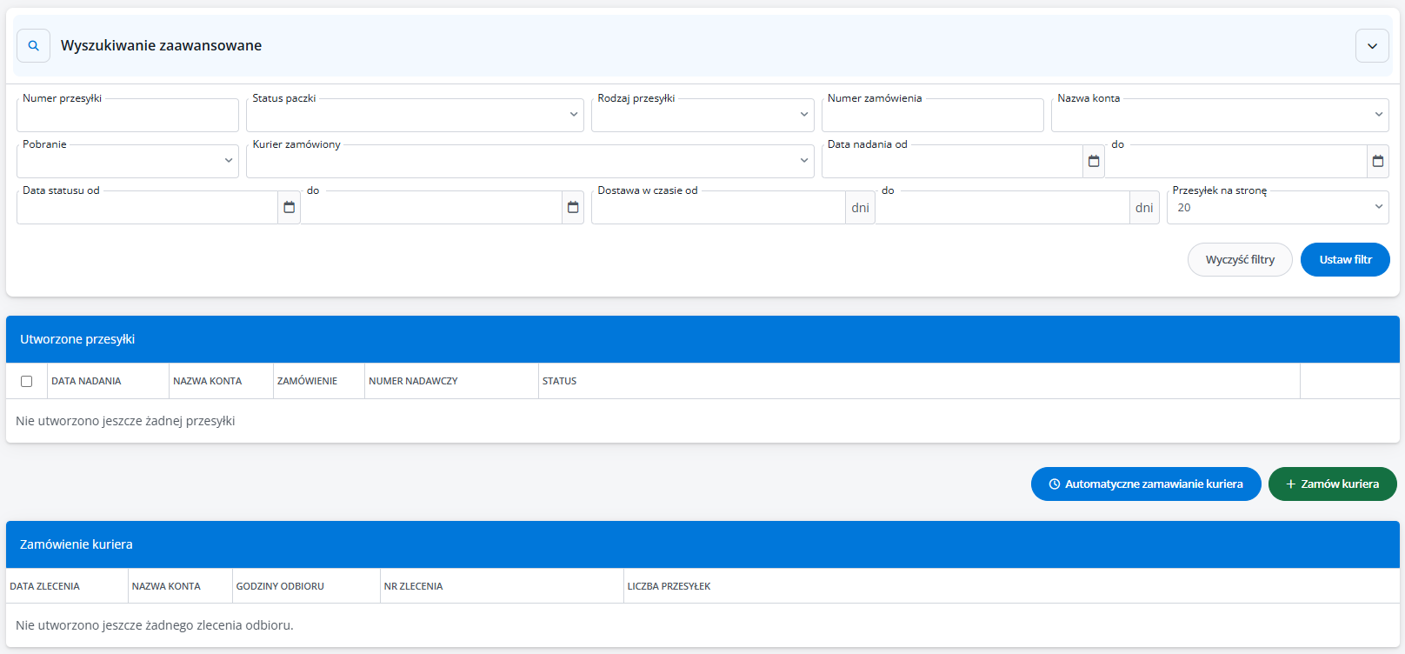The height and width of the screenshot is (654, 1405).
Task: Open the Status paczki dropdown
Action: coord(415,115)
